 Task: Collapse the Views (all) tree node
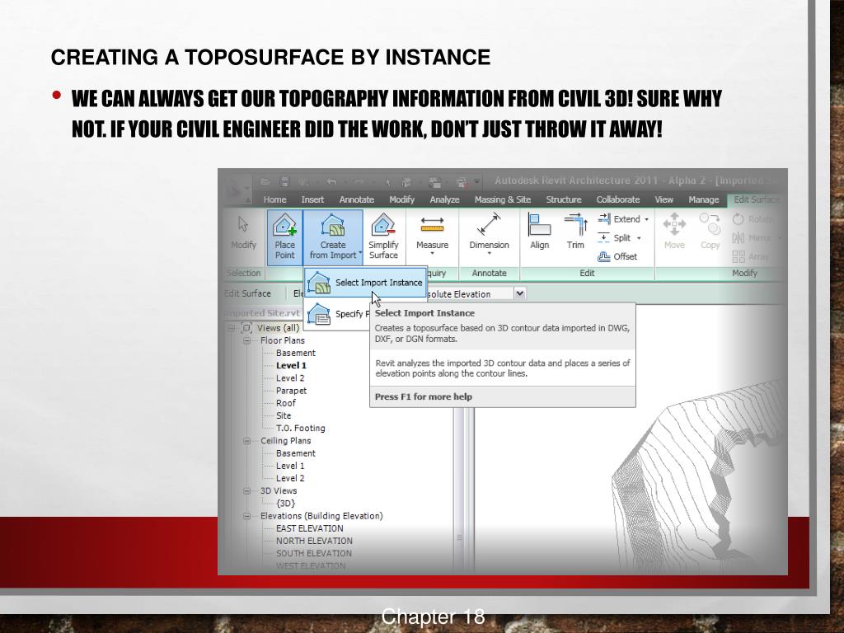pos(232,328)
